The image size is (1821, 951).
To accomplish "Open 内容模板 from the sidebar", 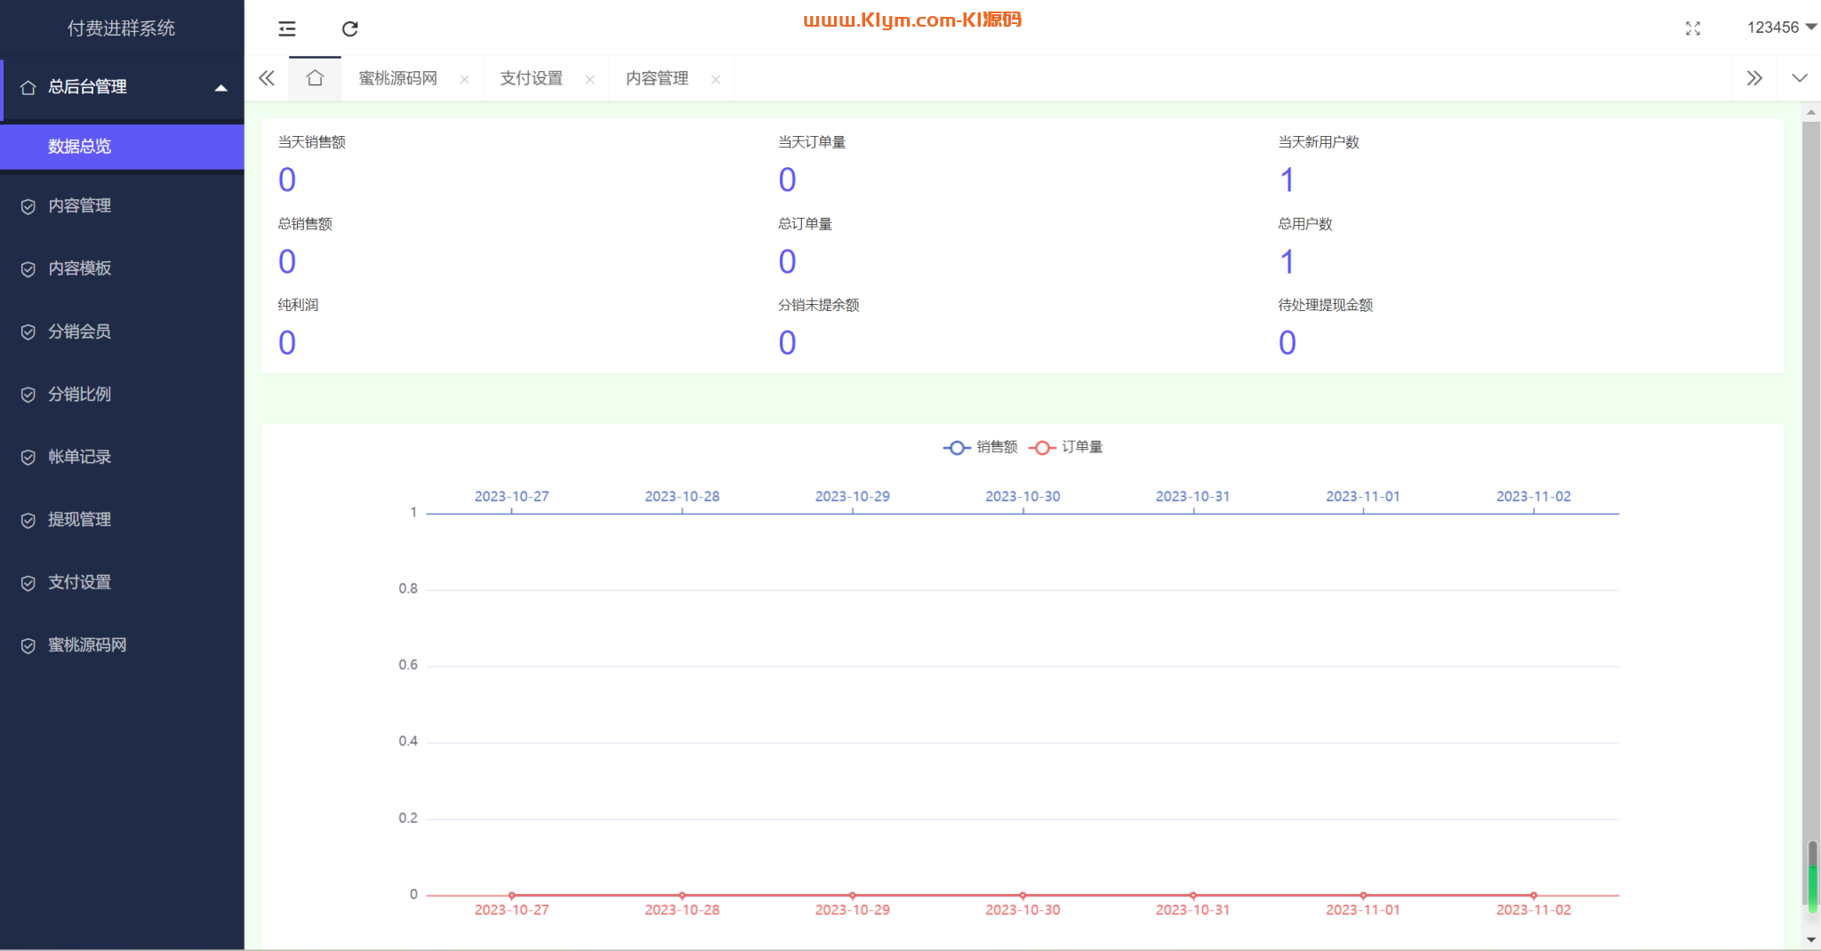I will tap(123, 268).
